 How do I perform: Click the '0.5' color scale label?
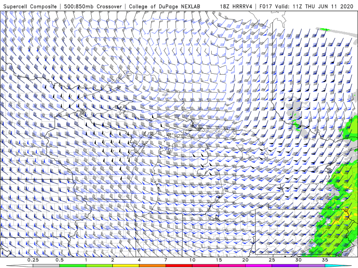pos(60,260)
